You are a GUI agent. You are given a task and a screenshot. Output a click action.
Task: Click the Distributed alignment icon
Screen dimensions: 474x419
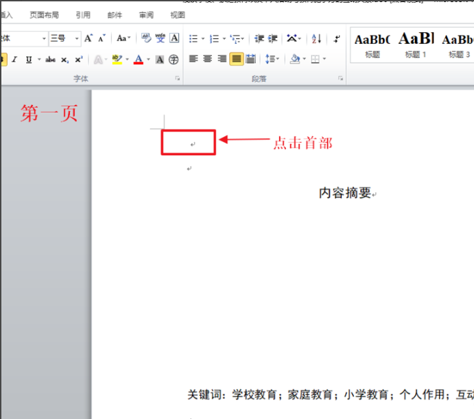point(250,59)
